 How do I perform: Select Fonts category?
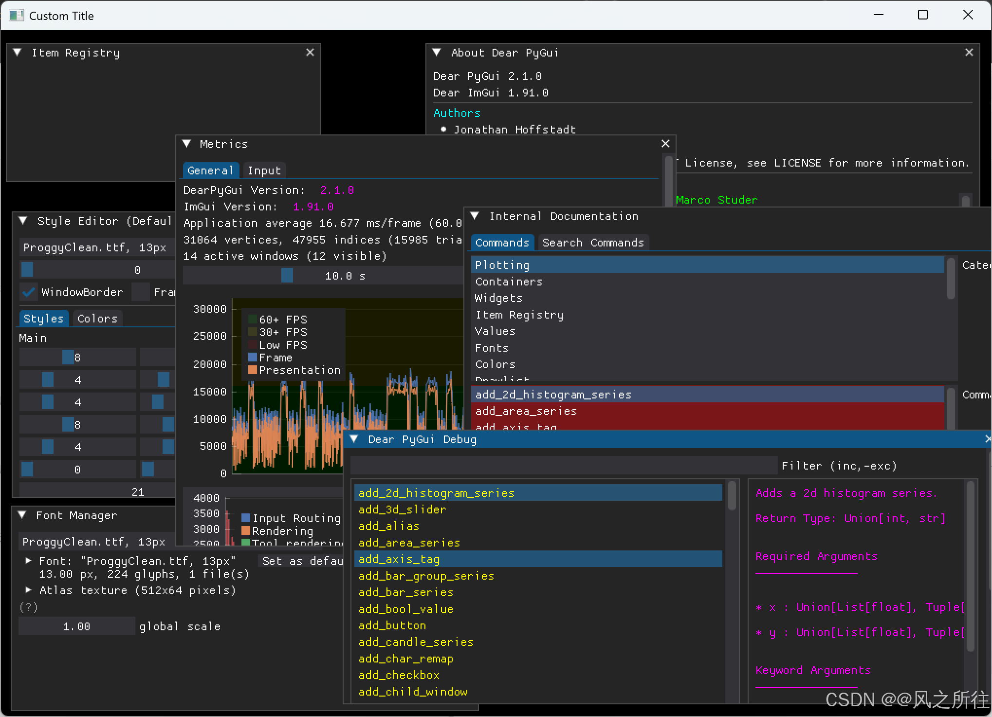click(708, 348)
